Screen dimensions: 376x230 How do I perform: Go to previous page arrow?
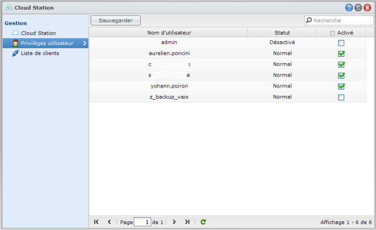(109, 221)
